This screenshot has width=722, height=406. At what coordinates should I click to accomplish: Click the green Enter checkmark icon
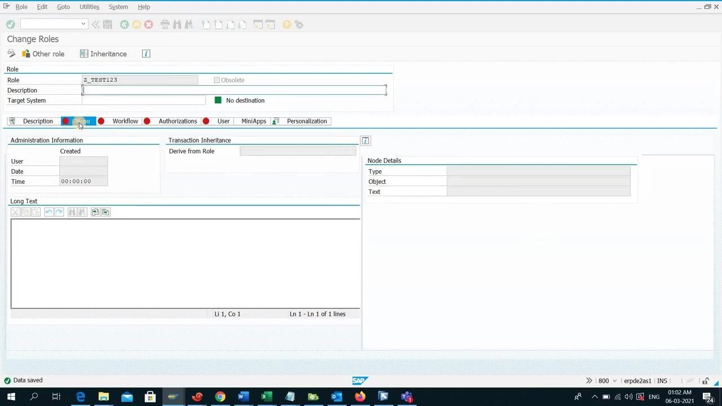pos(10,24)
